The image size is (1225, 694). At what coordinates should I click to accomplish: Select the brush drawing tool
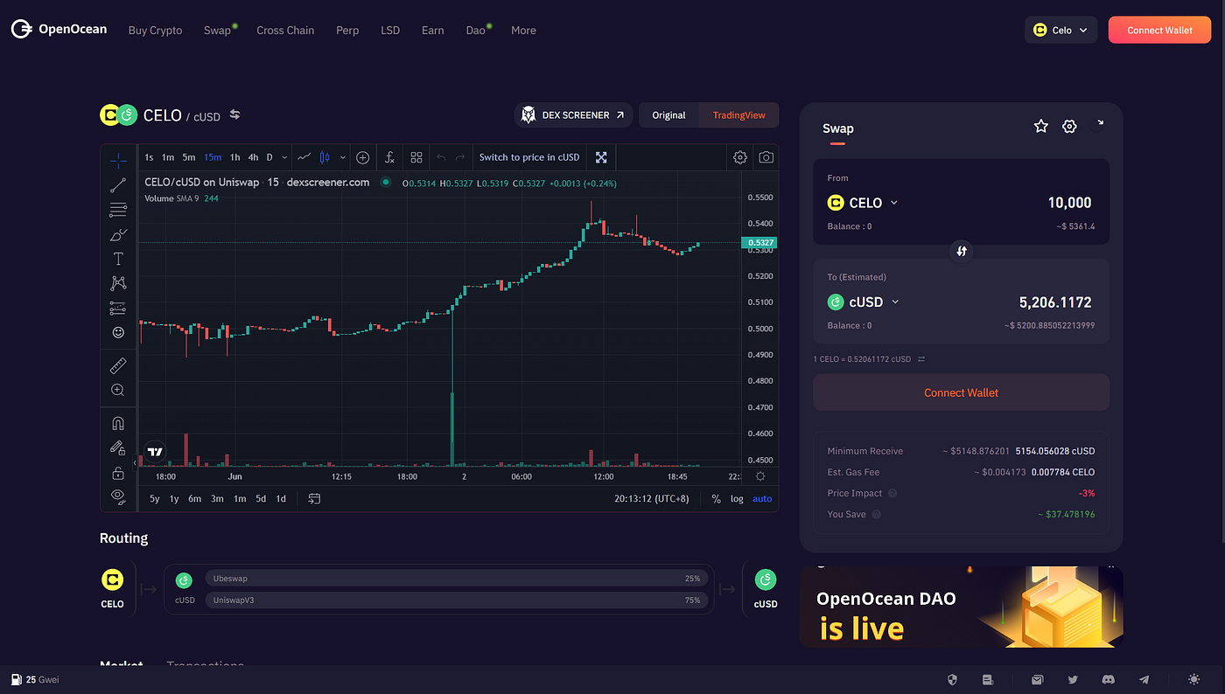pos(118,234)
